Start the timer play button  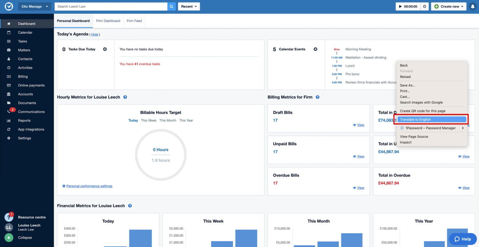pos(400,6)
